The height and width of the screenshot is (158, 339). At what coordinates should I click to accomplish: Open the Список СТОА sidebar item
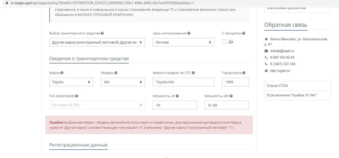click(298, 86)
